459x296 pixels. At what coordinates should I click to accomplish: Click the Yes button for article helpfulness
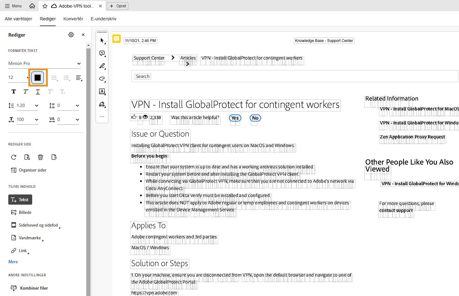(x=235, y=118)
